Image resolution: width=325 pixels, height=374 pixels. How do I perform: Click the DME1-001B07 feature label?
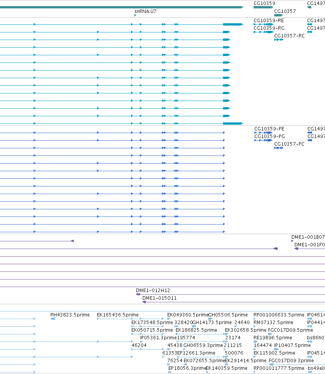308,237
